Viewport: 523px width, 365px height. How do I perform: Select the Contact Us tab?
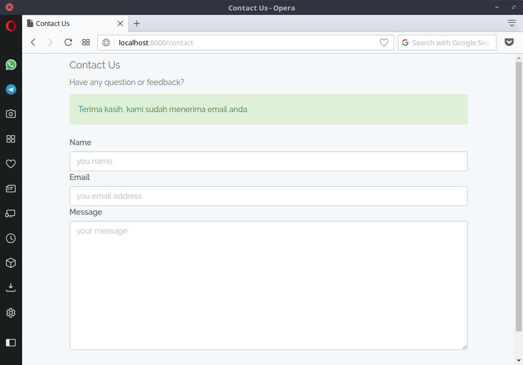[x=72, y=24]
